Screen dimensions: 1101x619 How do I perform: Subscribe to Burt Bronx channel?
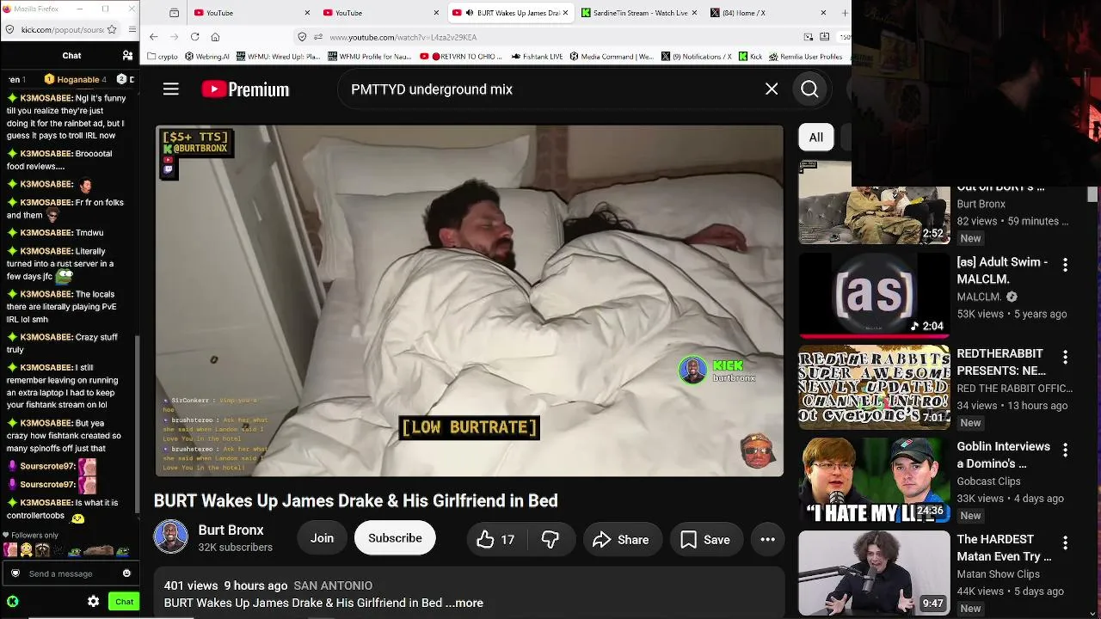[395, 538]
